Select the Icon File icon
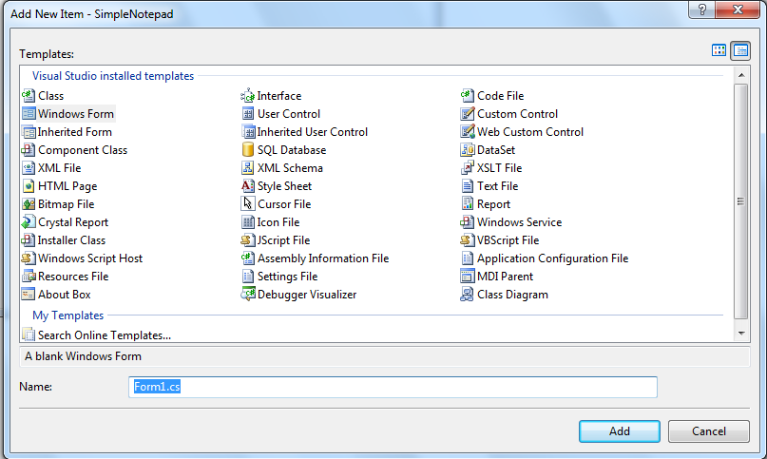 [248, 222]
